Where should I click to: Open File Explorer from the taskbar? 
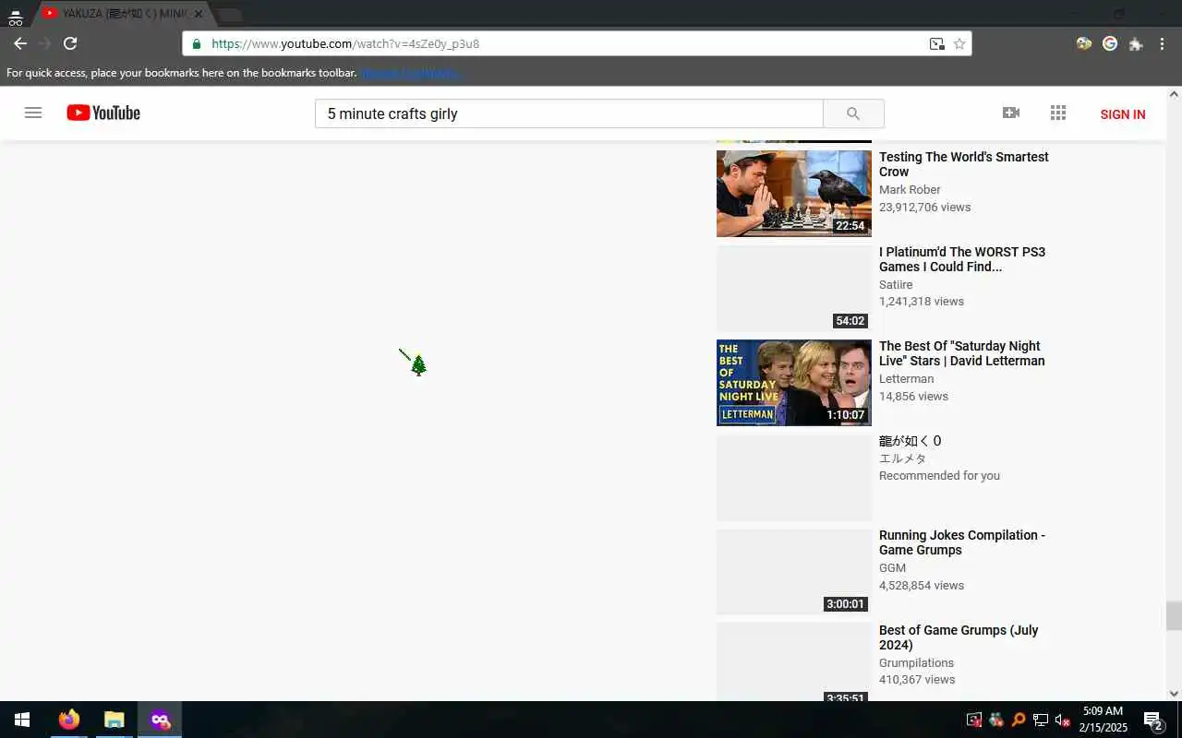tap(114, 720)
